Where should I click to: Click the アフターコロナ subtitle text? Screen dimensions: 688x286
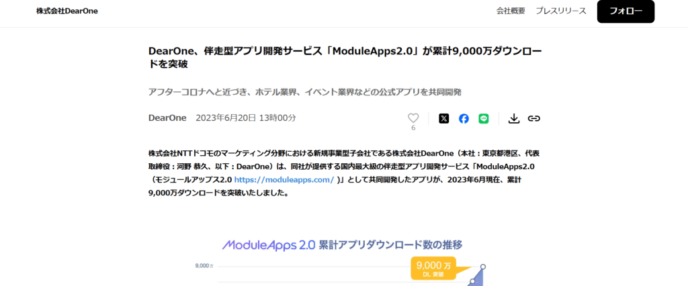pyautogui.click(x=305, y=92)
